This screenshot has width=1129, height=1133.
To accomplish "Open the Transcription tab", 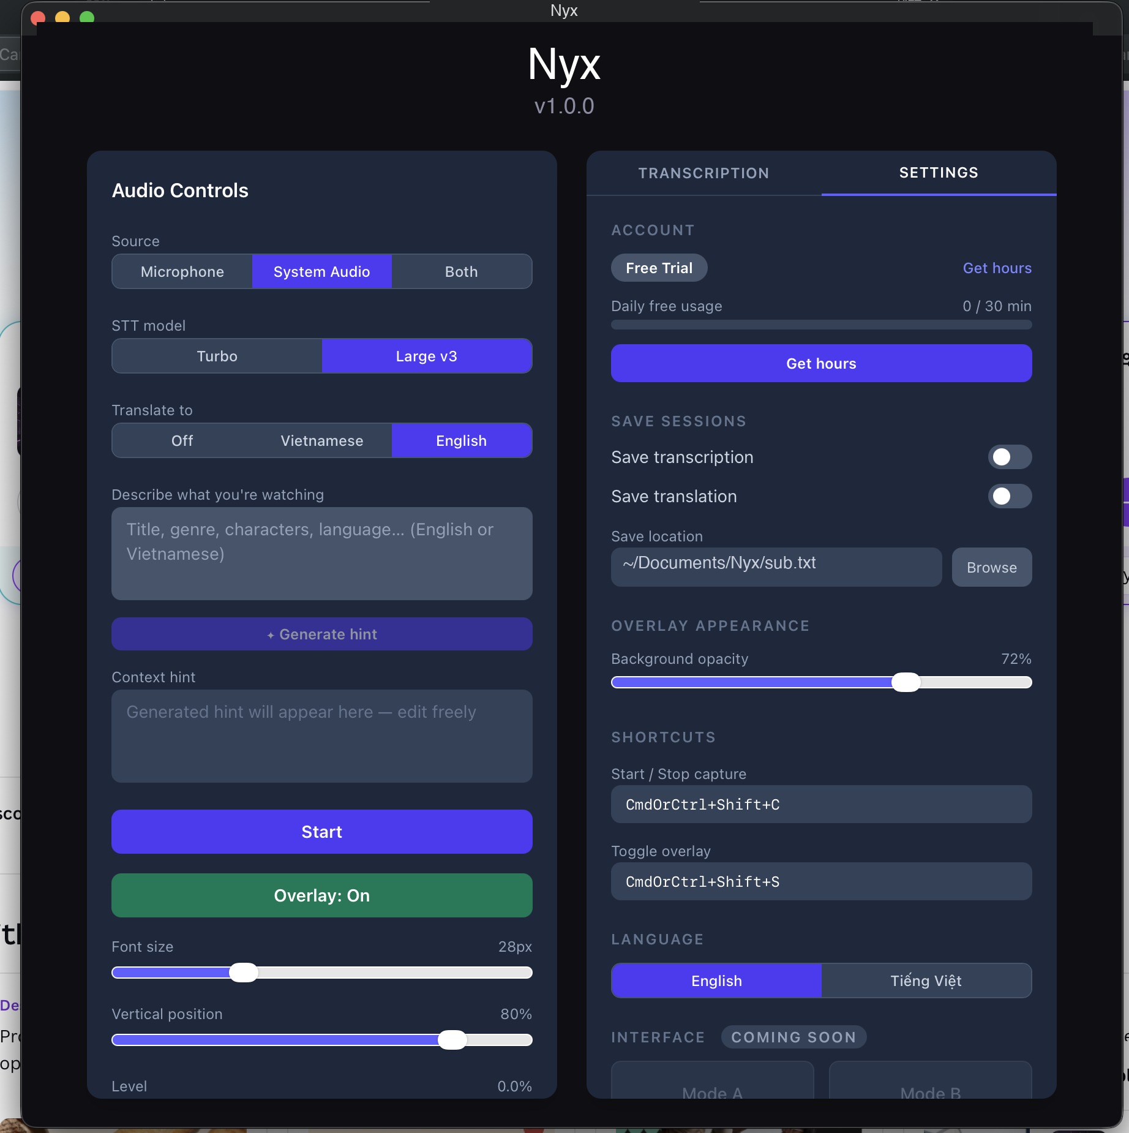I will tap(703, 173).
